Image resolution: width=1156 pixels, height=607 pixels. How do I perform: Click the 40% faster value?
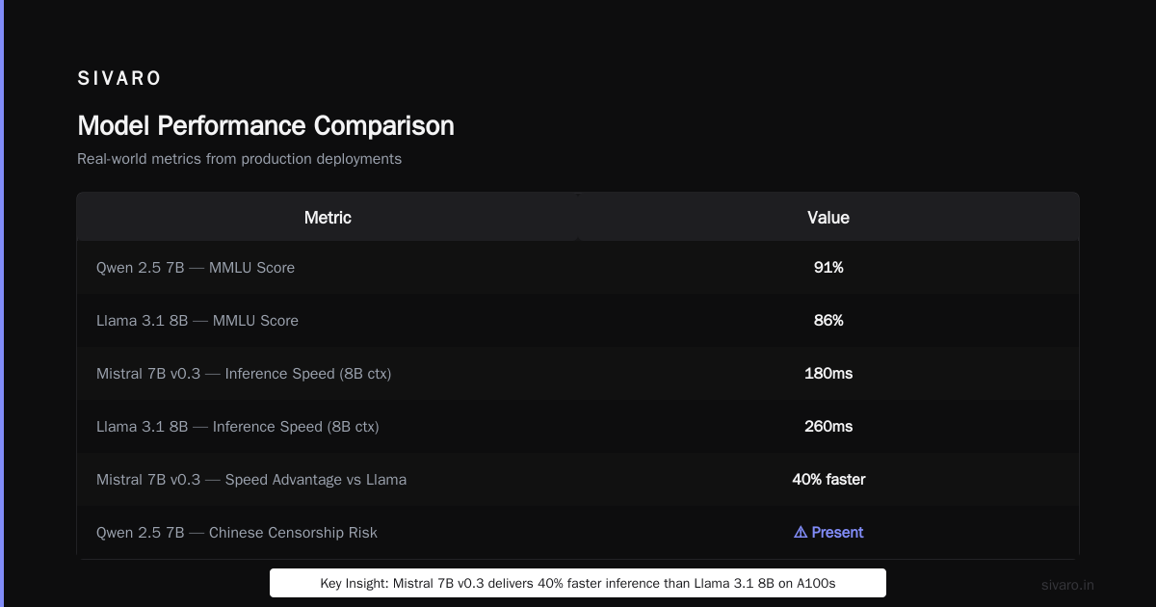(828, 479)
